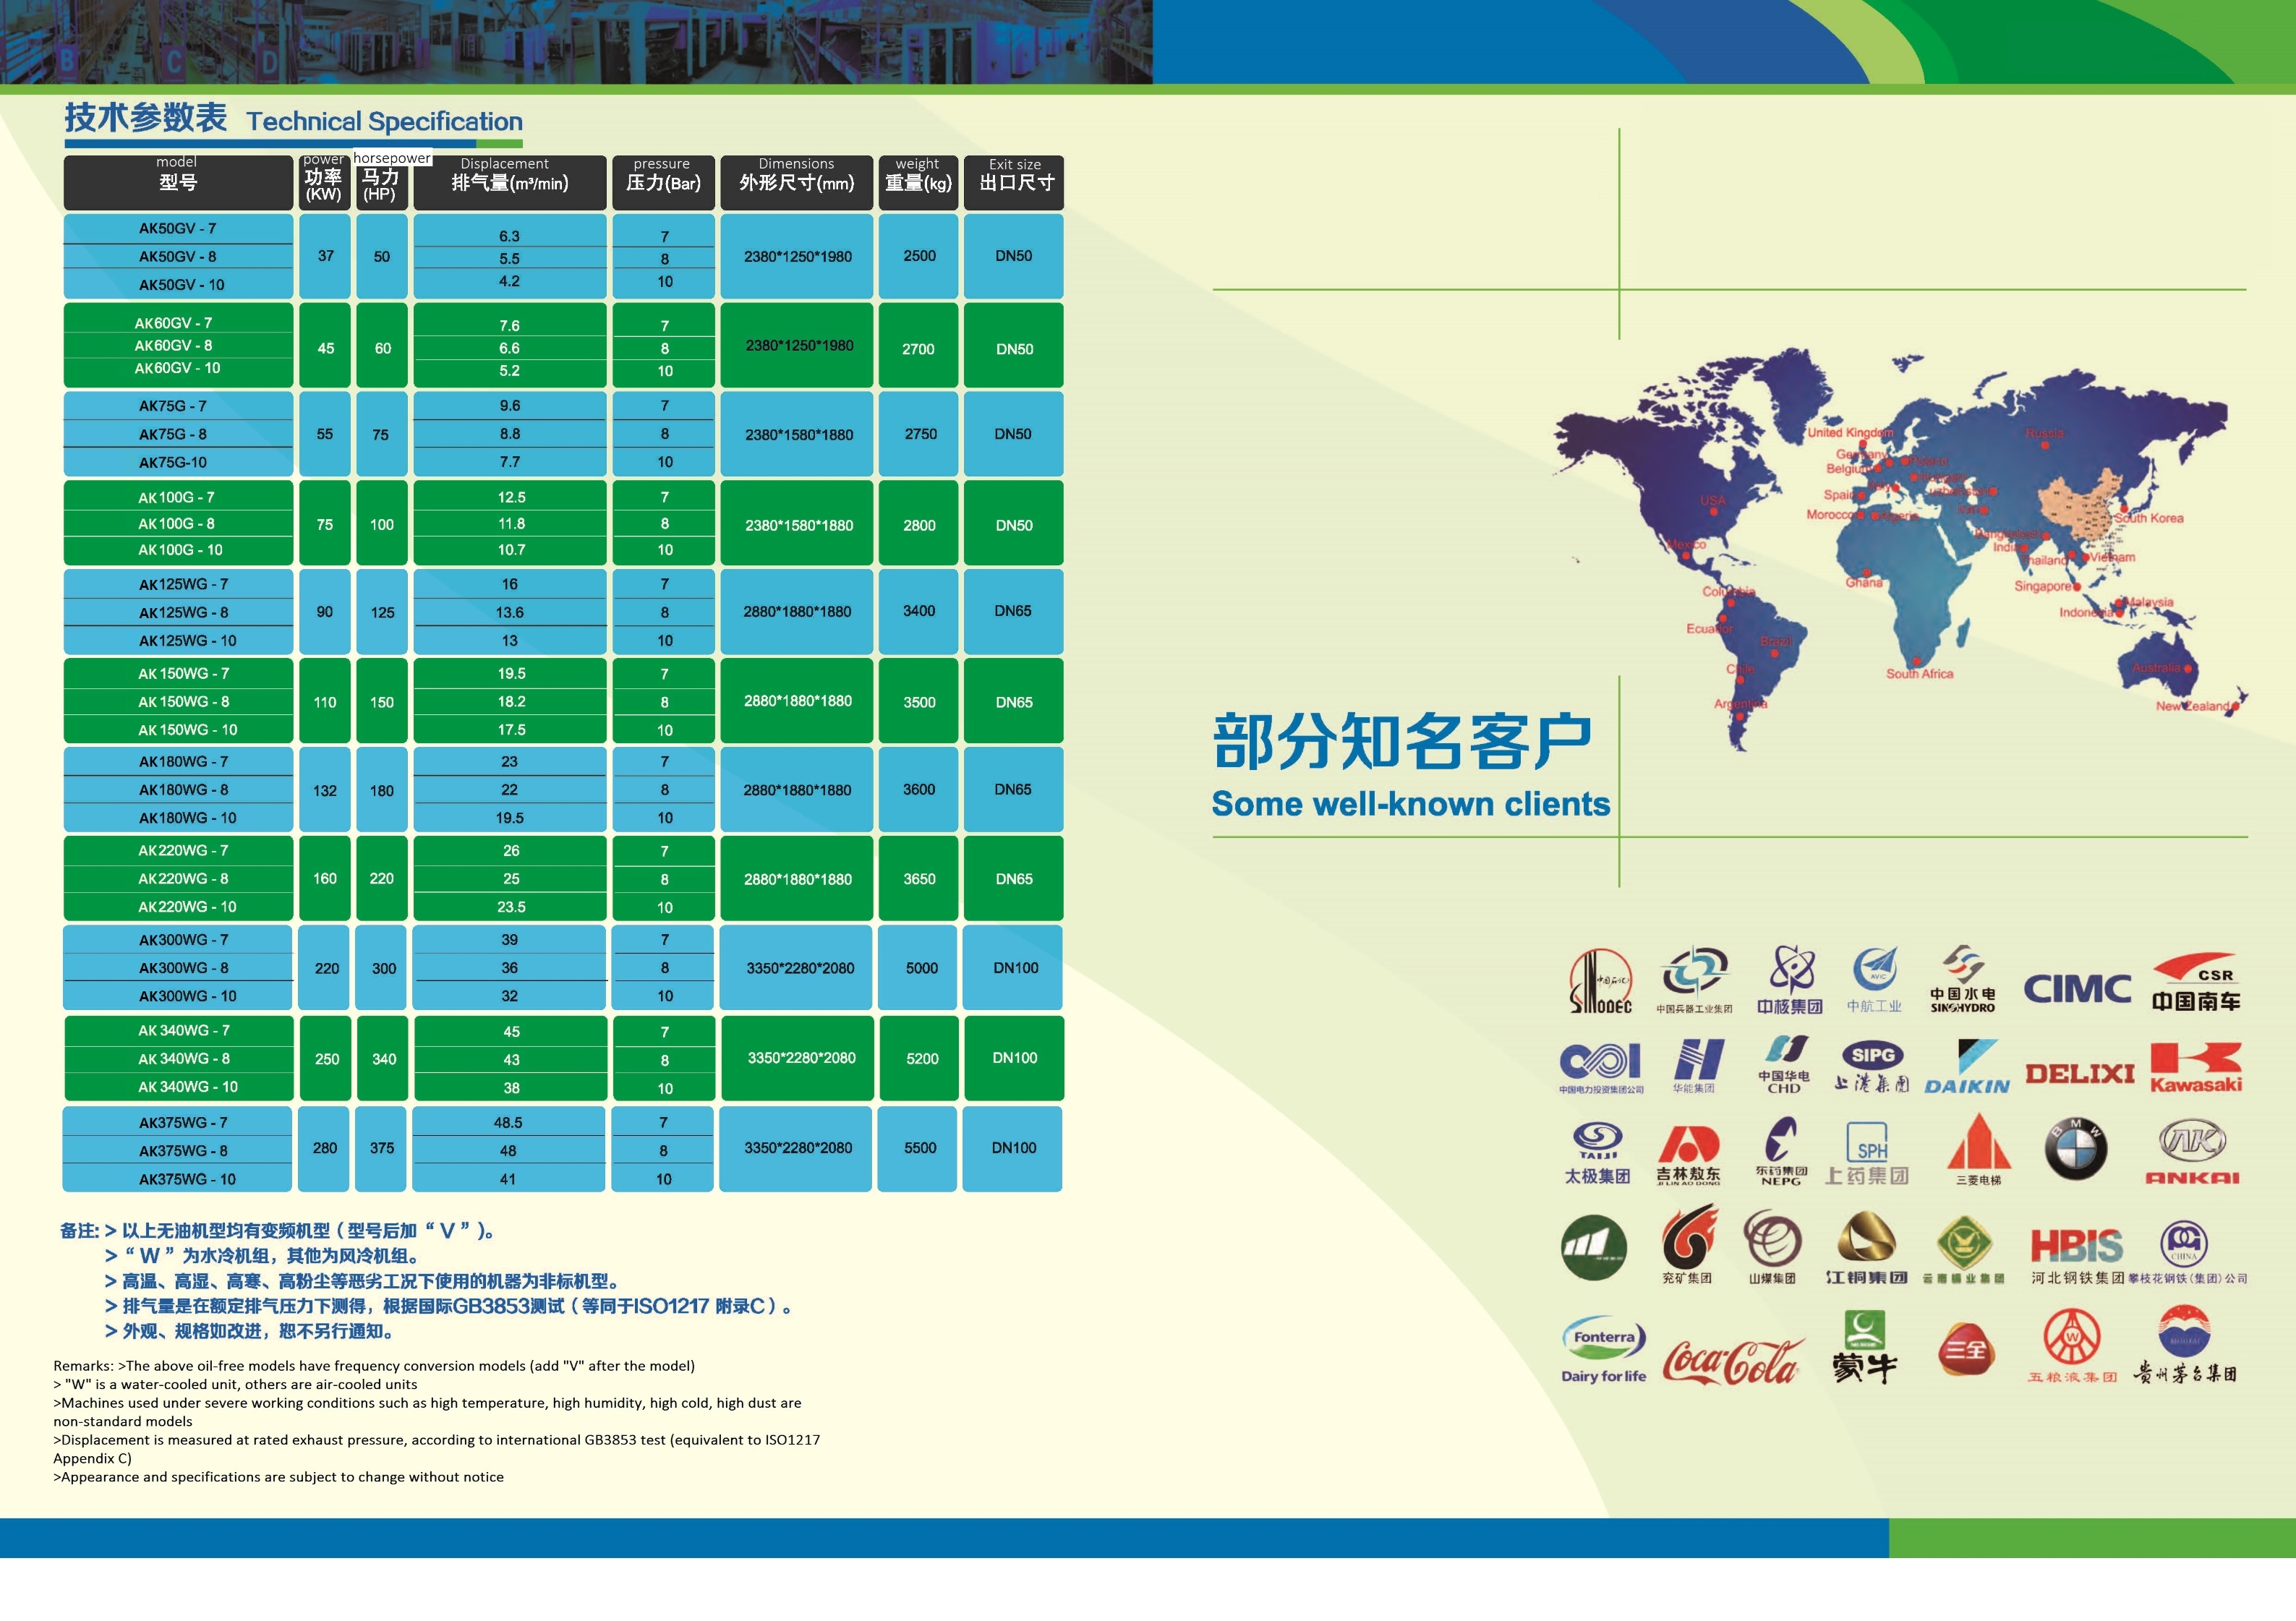
Task: Select the CIMC logo
Action: pyautogui.click(x=2078, y=988)
